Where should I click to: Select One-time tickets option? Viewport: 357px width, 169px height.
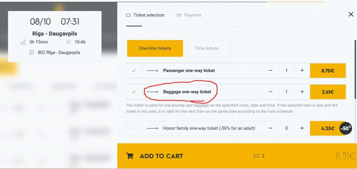tap(155, 48)
